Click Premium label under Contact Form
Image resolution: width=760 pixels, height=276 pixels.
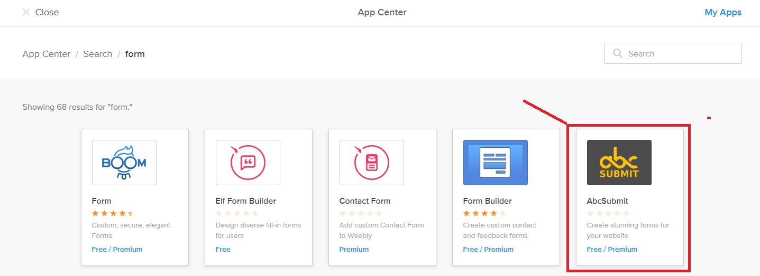(x=354, y=249)
